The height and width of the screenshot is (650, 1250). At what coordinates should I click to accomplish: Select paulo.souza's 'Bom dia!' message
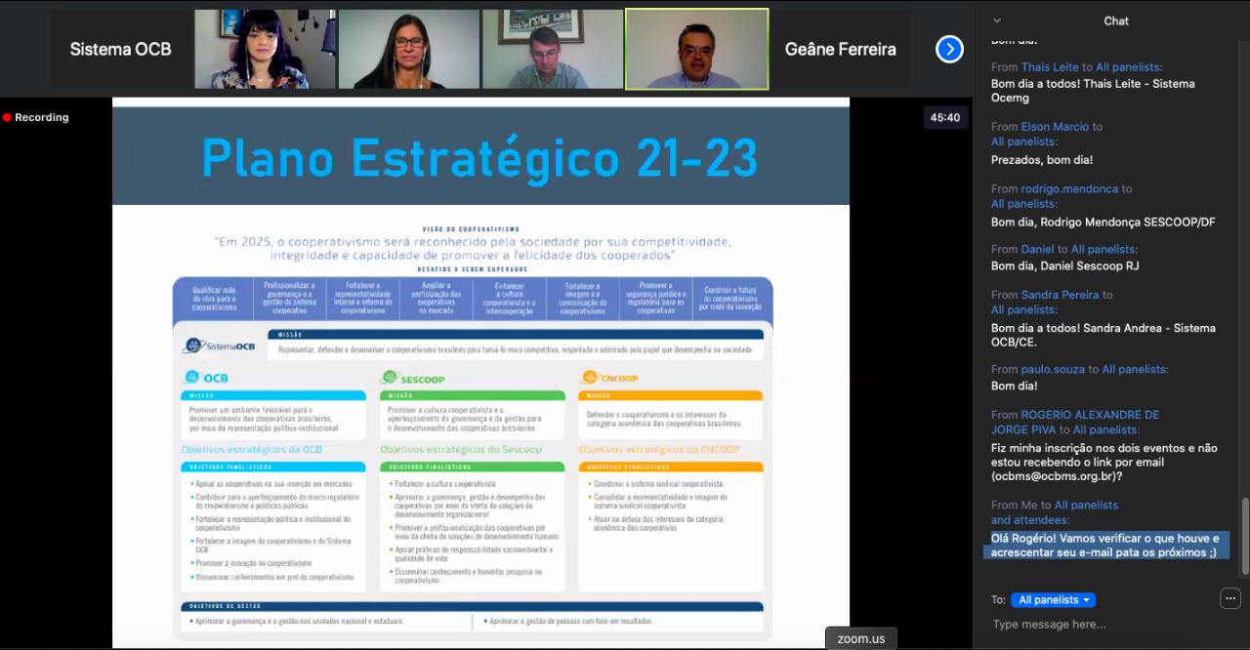(x=1015, y=386)
